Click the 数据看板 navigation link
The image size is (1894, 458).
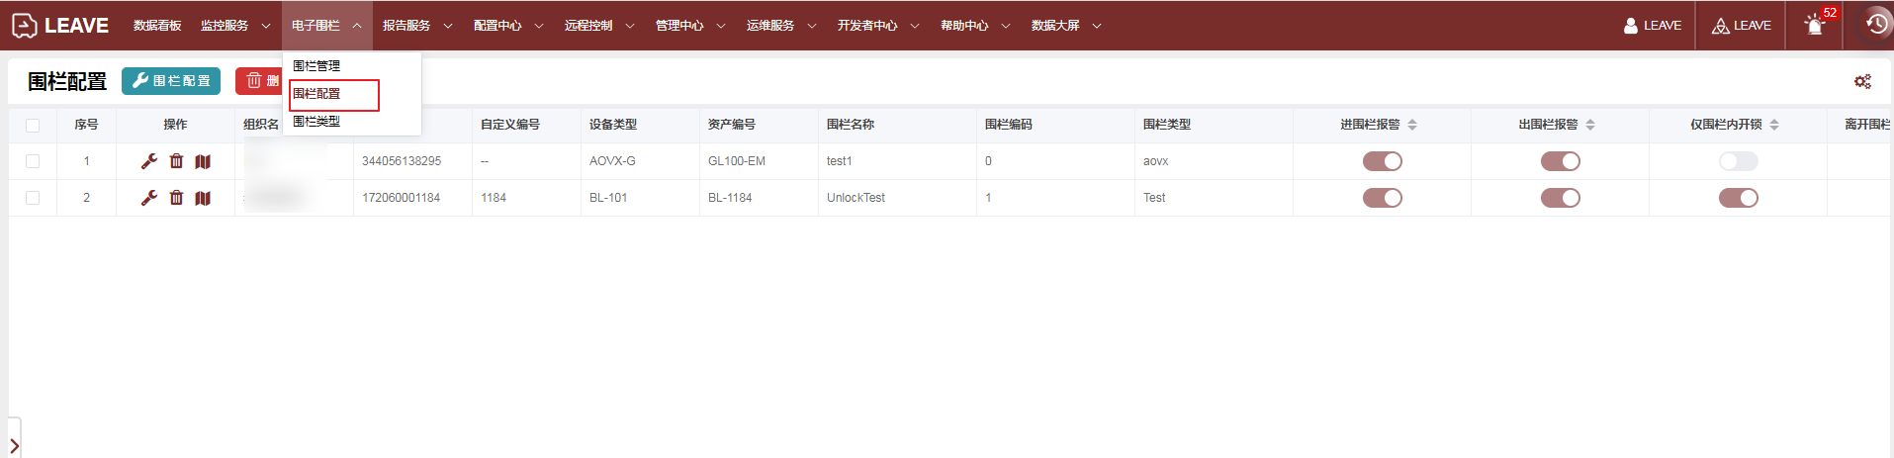pos(157,26)
